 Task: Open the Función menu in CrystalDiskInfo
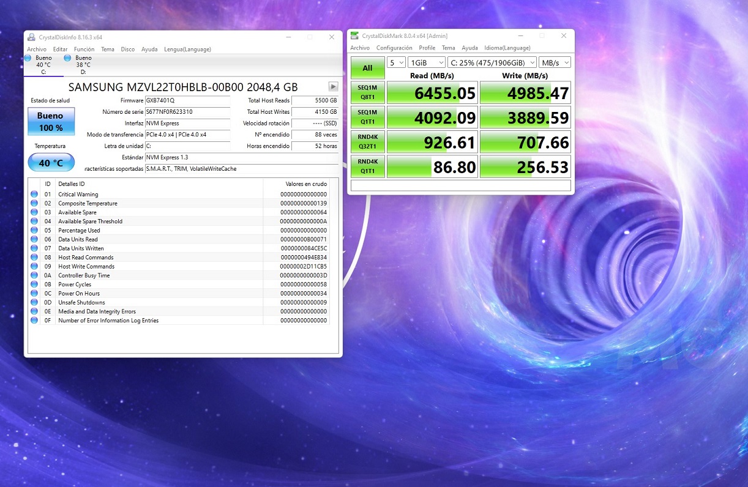pos(84,50)
